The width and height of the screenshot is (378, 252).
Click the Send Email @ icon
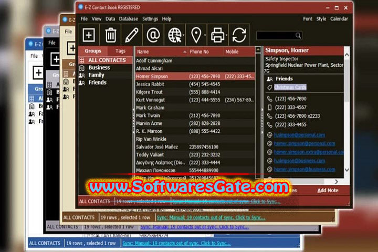coord(153,35)
